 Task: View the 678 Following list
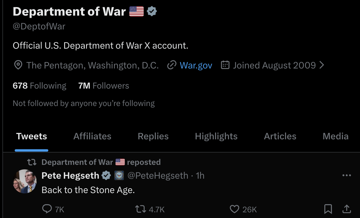point(39,86)
